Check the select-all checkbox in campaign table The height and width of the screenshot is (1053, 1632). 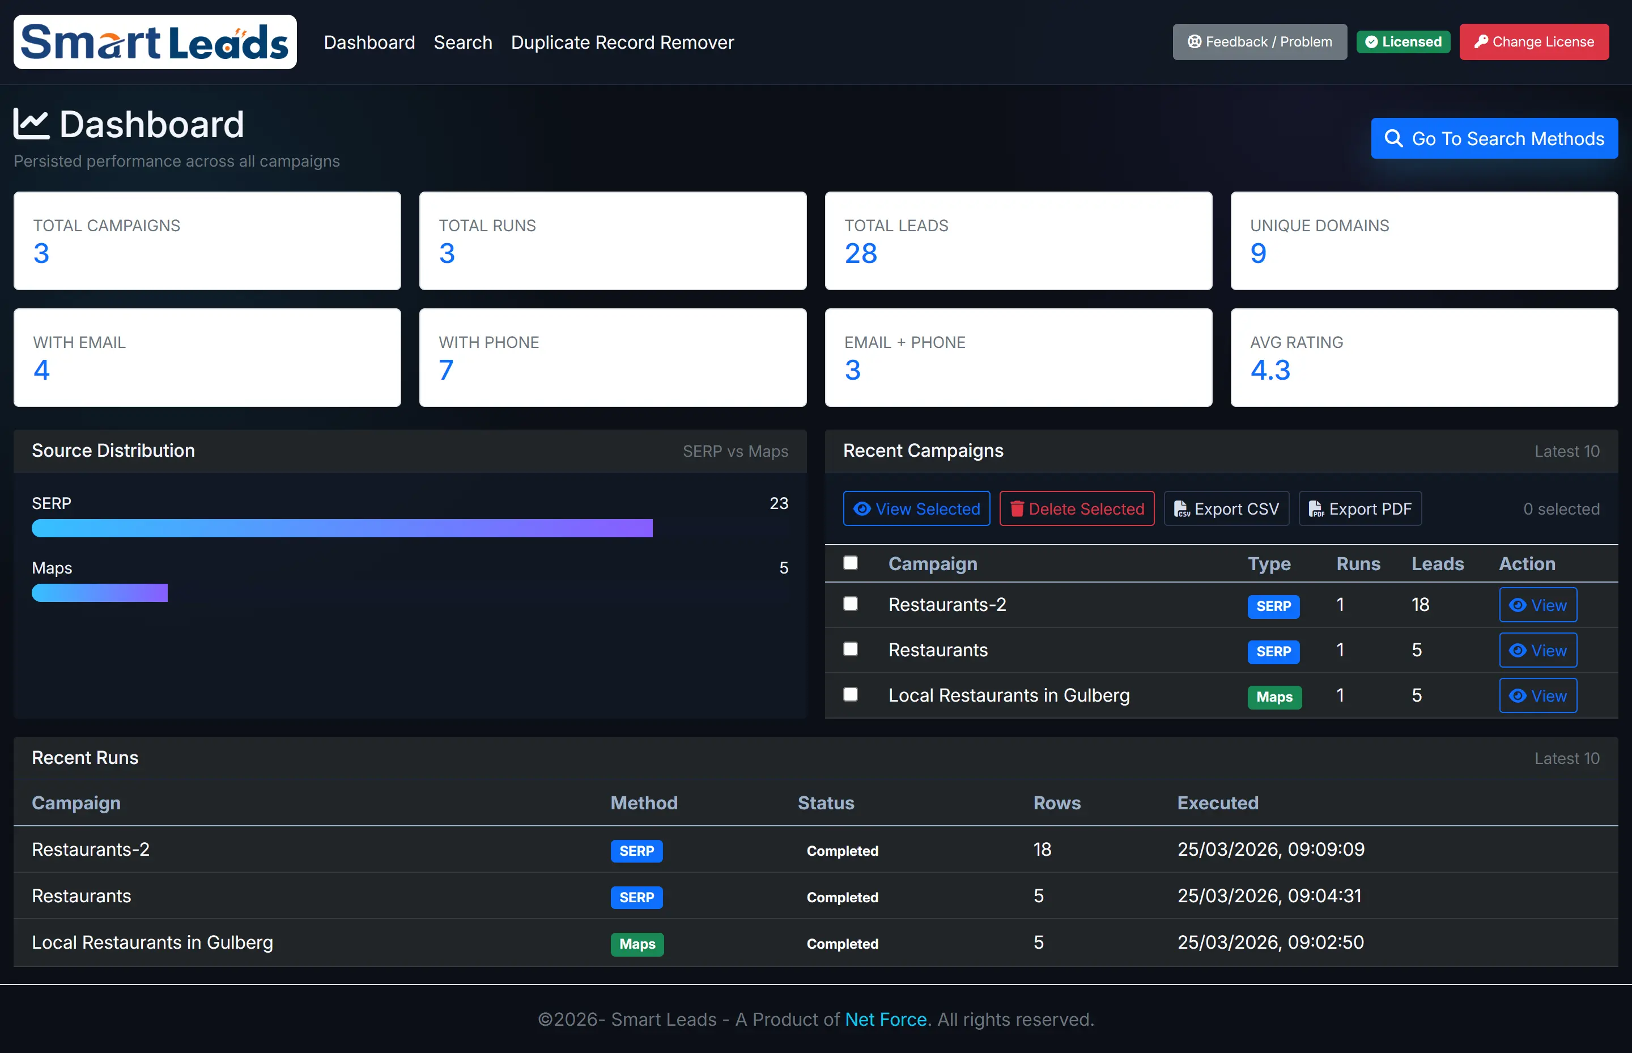click(850, 563)
